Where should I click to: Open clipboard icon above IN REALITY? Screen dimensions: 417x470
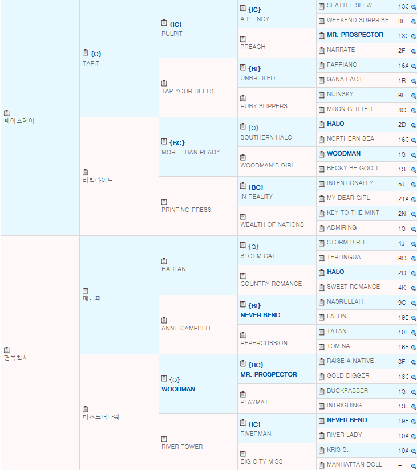point(243,186)
